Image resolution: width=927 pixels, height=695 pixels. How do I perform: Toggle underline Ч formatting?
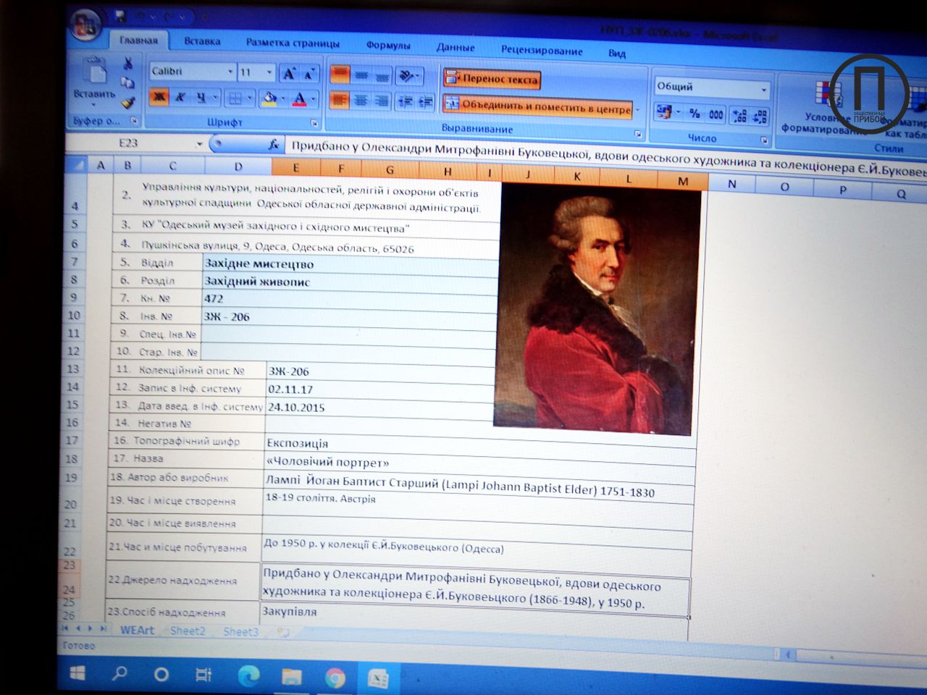[x=201, y=97]
